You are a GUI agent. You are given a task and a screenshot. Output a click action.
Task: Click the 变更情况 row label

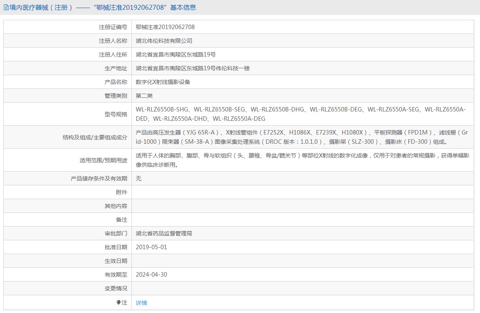point(116,288)
